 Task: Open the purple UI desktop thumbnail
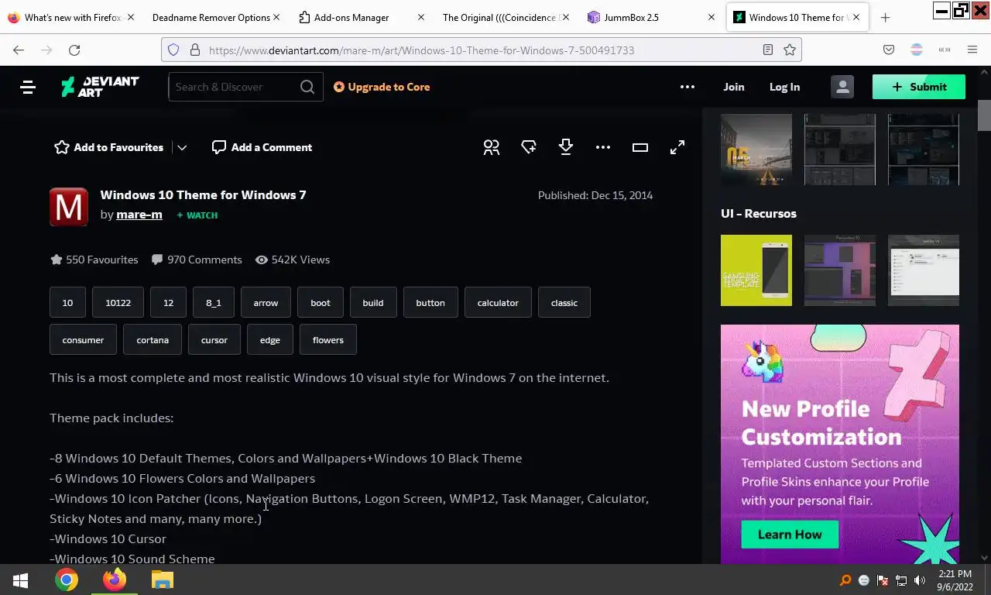pyautogui.click(x=840, y=270)
